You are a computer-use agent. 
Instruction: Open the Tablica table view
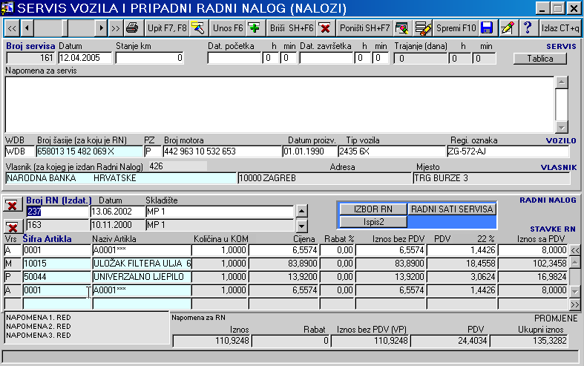click(540, 59)
